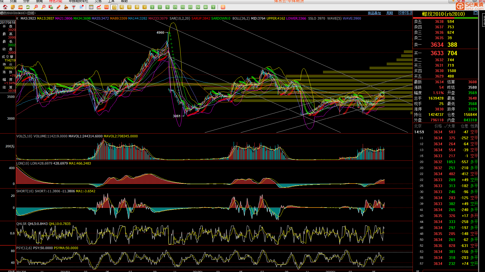Screen dimensions: 485x272
Task: Select the red pencil drawing tool
Action: pos(59,7)
